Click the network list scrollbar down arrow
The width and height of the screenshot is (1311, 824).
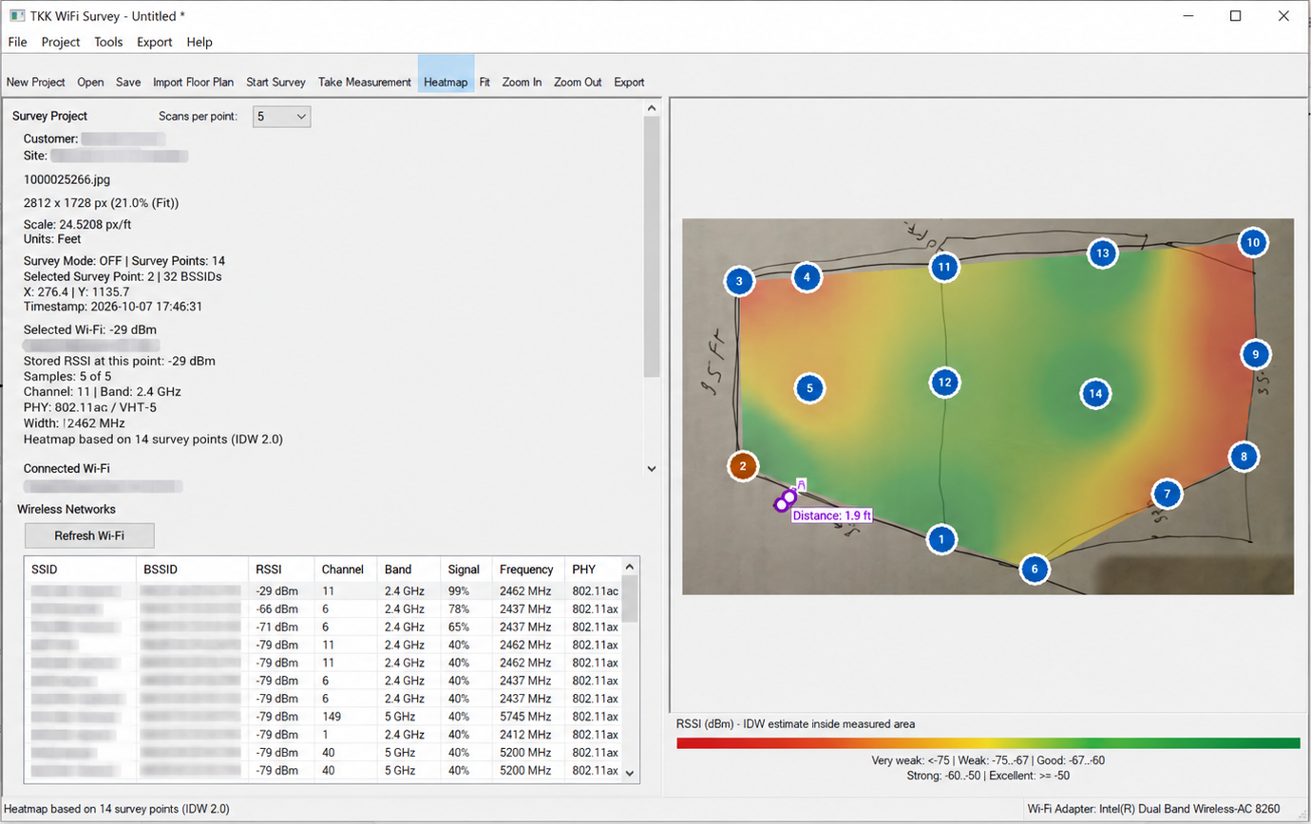pyautogui.click(x=629, y=774)
